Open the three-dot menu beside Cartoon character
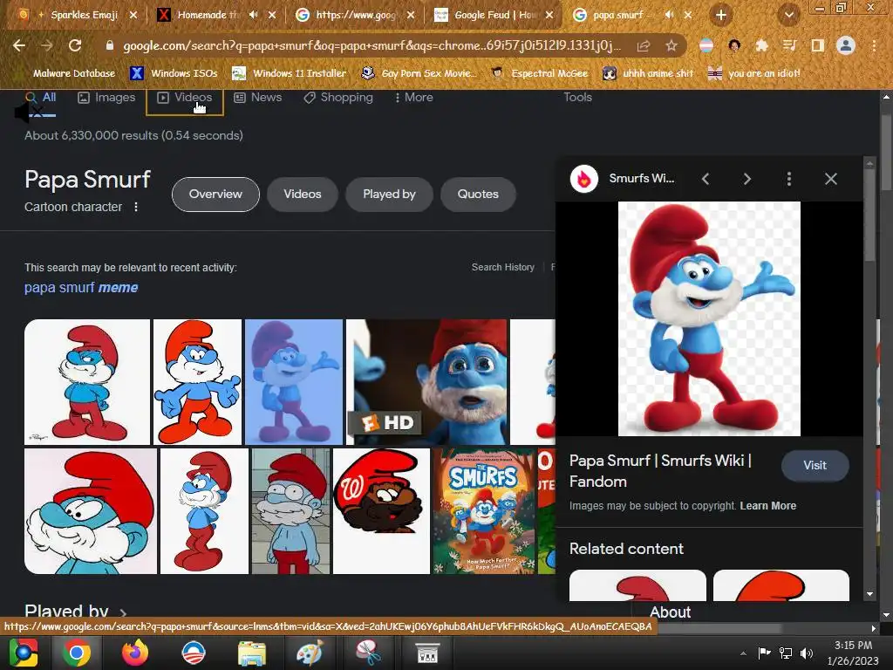The width and height of the screenshot is (893, 670). pos(136,207)
